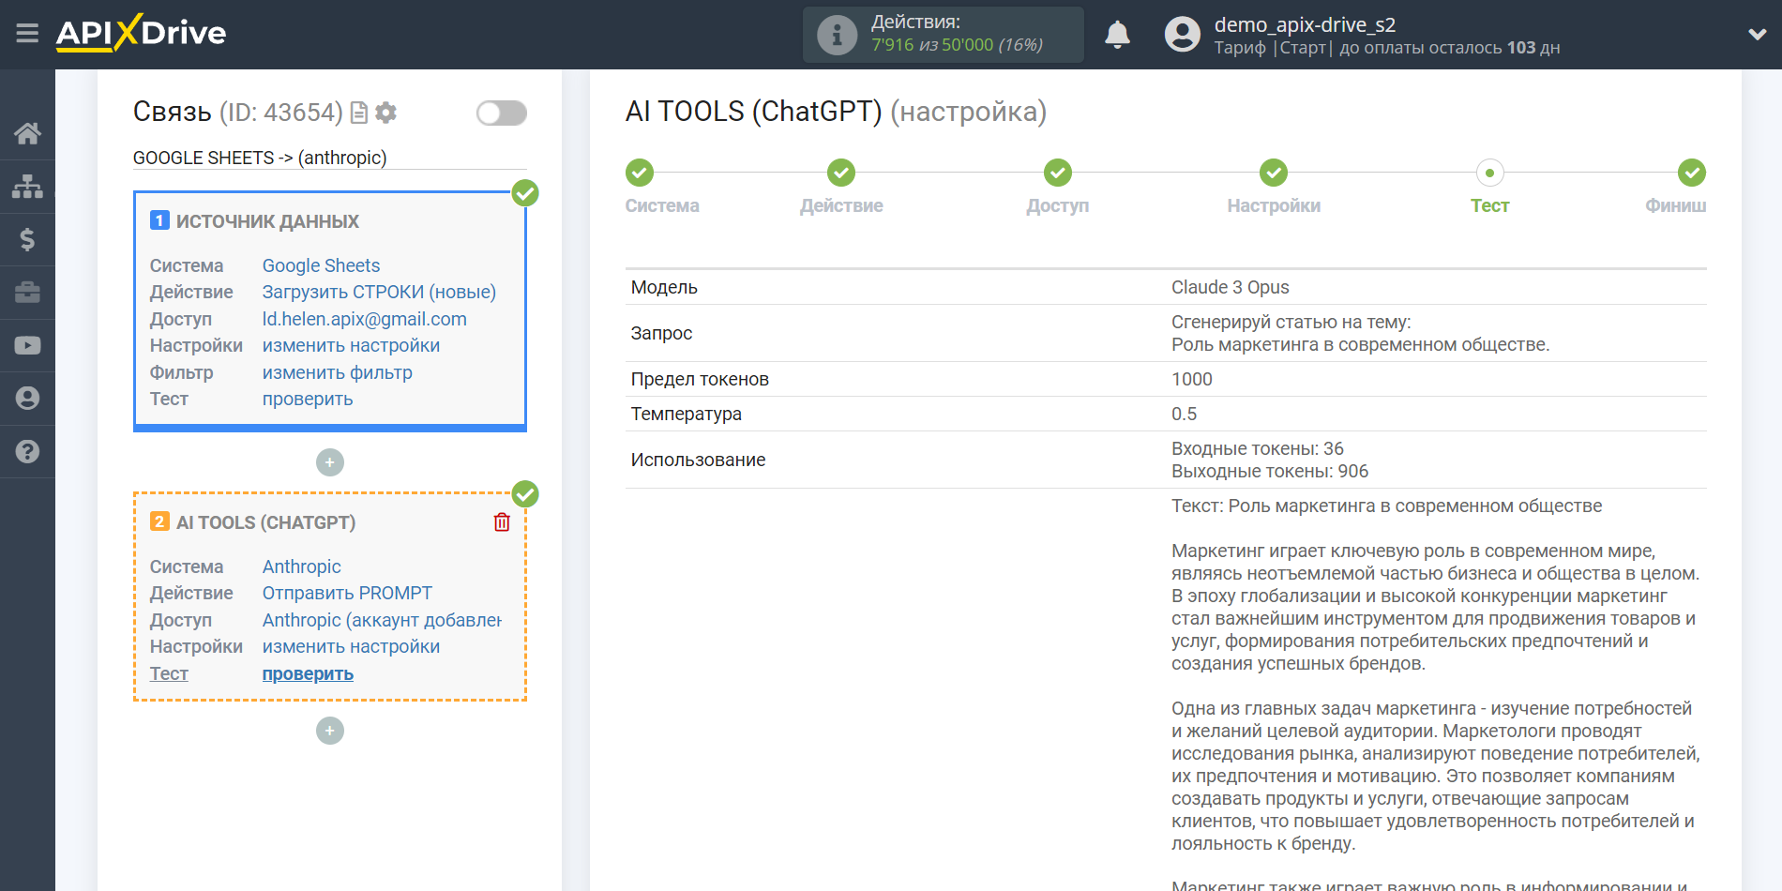Click 'изменить настройки' in data source block
The width and height of the screenshot is (1782, 891).
[351, 345]
